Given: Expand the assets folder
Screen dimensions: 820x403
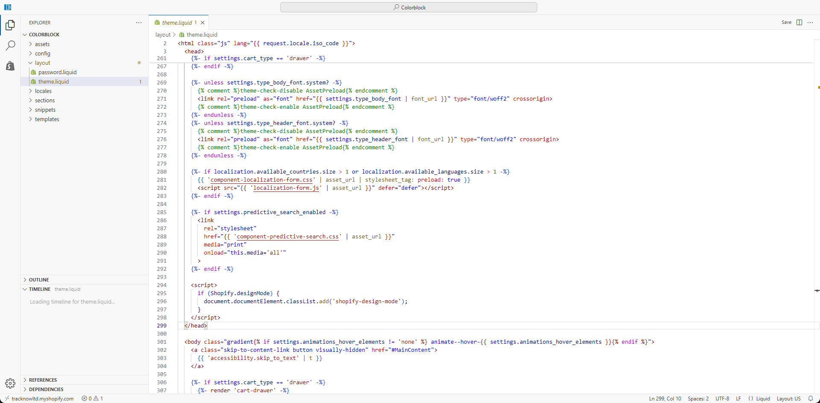Looking at the screenshot, I should click(x=42, y=44).
